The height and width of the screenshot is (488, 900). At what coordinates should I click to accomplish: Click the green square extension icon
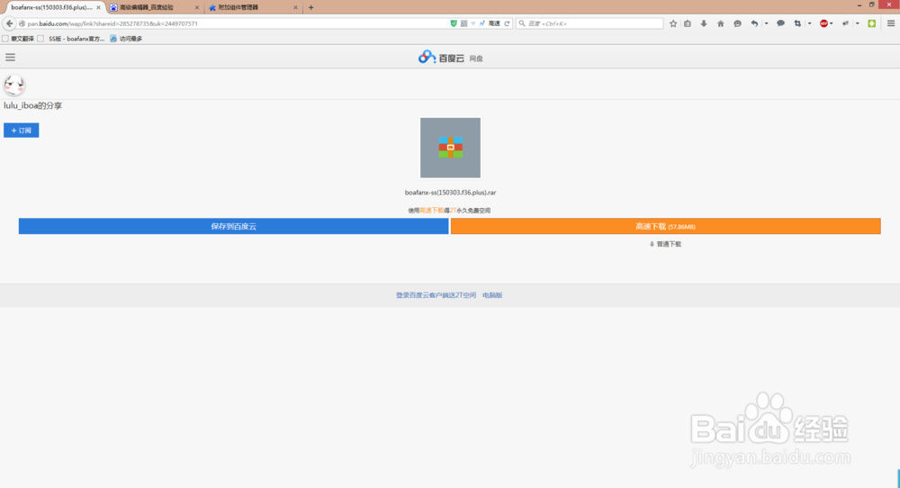tap(872, 23)
